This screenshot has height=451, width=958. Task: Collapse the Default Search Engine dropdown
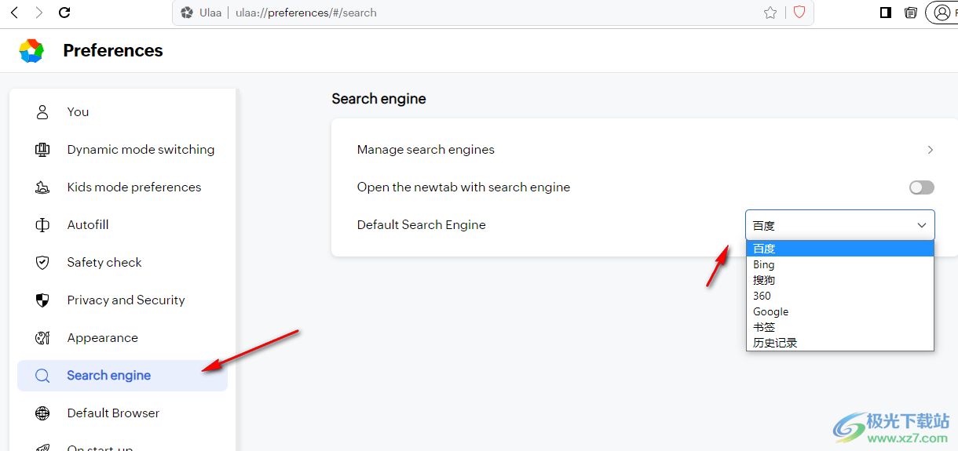point(840,225)
